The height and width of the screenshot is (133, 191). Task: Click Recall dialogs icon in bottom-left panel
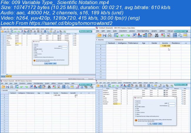click(17, 87)
